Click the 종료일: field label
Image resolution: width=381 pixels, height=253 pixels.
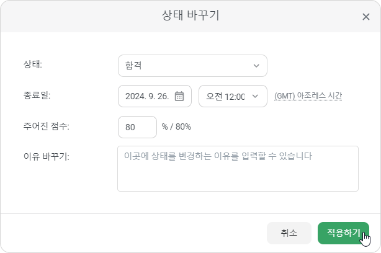tap(37, 95)
